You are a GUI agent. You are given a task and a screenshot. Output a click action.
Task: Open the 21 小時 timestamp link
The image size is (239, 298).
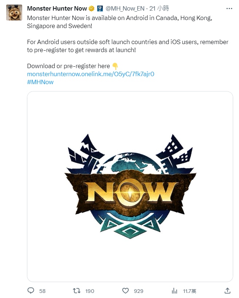[159, 8]
